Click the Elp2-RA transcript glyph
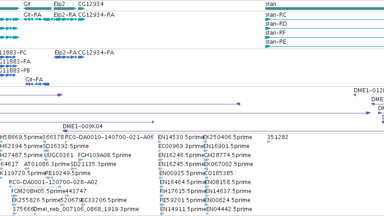This screenshot has height=216, width=384. tap(65, 19)
